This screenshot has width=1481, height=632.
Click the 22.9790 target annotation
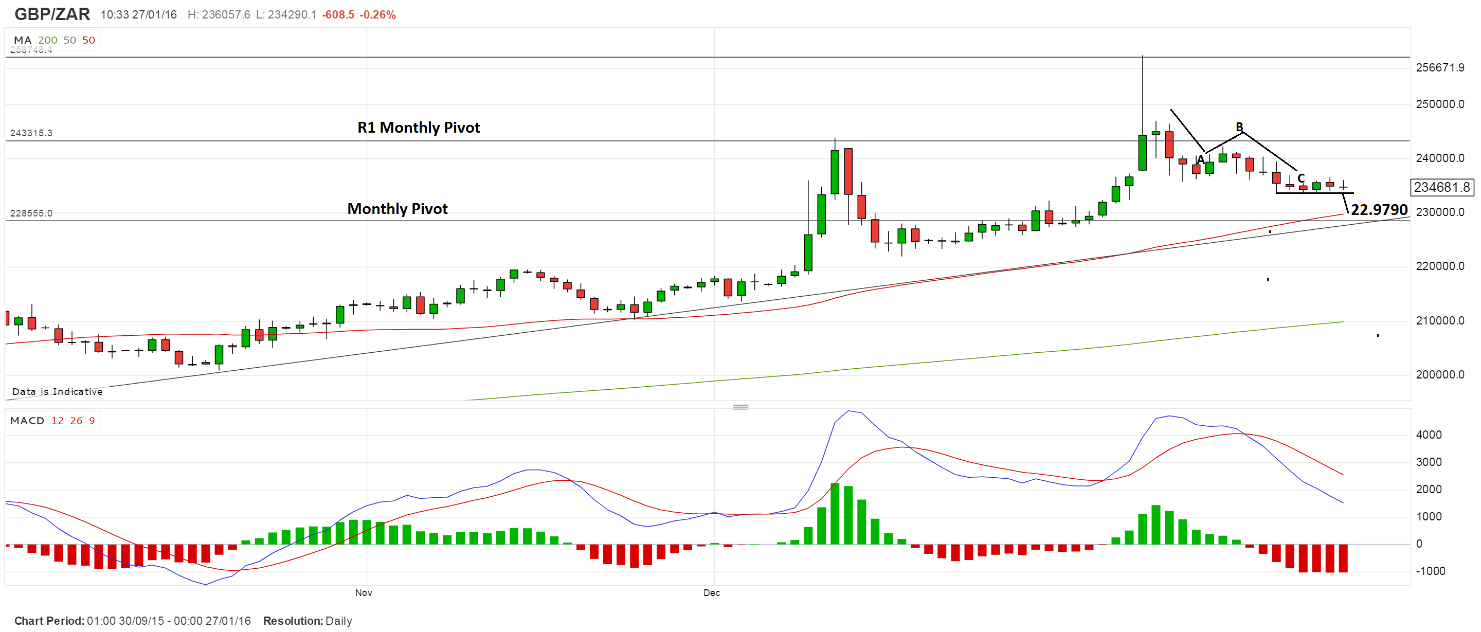click(1379, 209)
